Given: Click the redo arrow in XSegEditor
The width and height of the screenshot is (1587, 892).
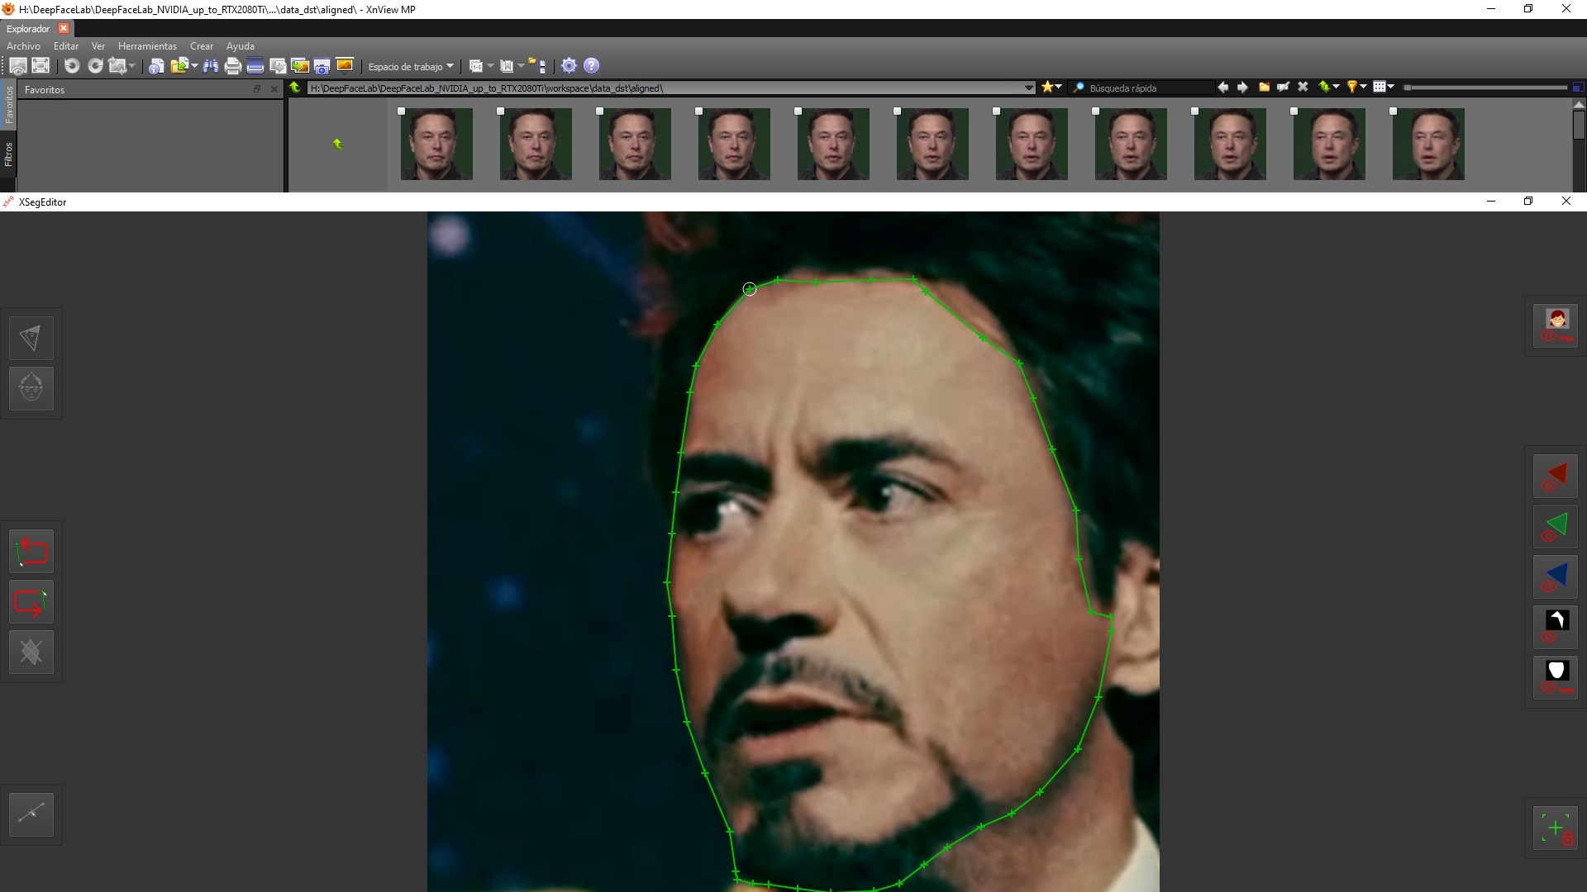Looking at the screenshot, I should click(31, 602).
